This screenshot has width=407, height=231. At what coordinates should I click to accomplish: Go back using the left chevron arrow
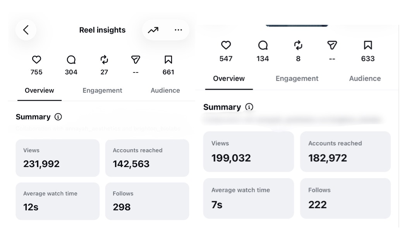[x=26, y=30]
